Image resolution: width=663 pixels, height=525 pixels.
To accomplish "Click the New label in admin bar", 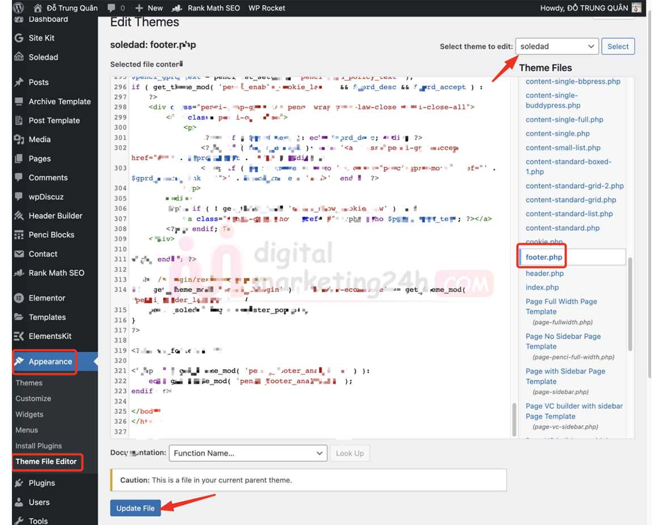I will tap(155, 8).
